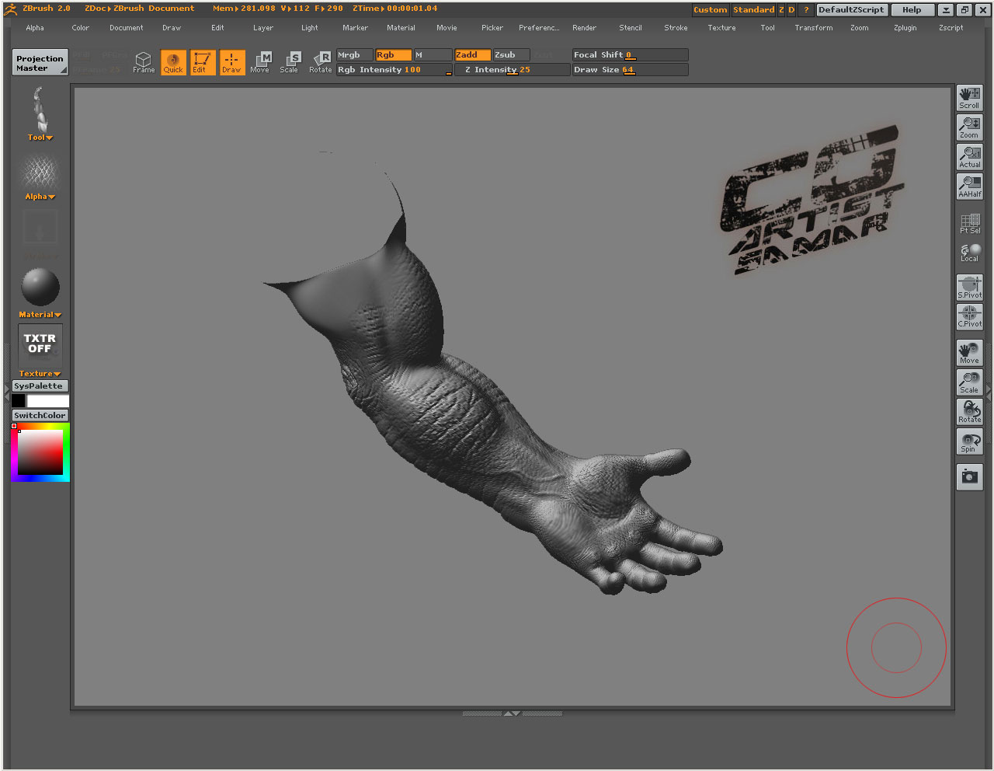This screenshot has width=994, height=771.
Task: Activate Projection Master
Action: pos(40,62)
